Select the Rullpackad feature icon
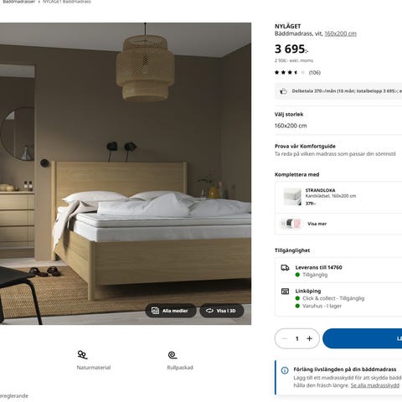The width and height of the screenshot is (402, 402). point(173,355)
